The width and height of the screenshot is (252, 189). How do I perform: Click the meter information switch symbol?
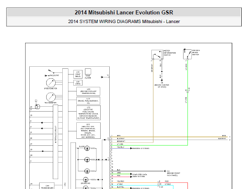pyautogui.click(x=157, y=54)
